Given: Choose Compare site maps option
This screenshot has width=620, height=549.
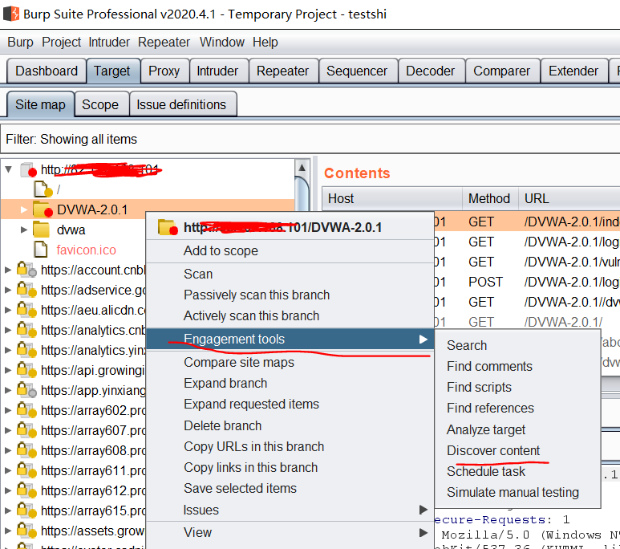Looking at the screenshot, I should (290, 363).
